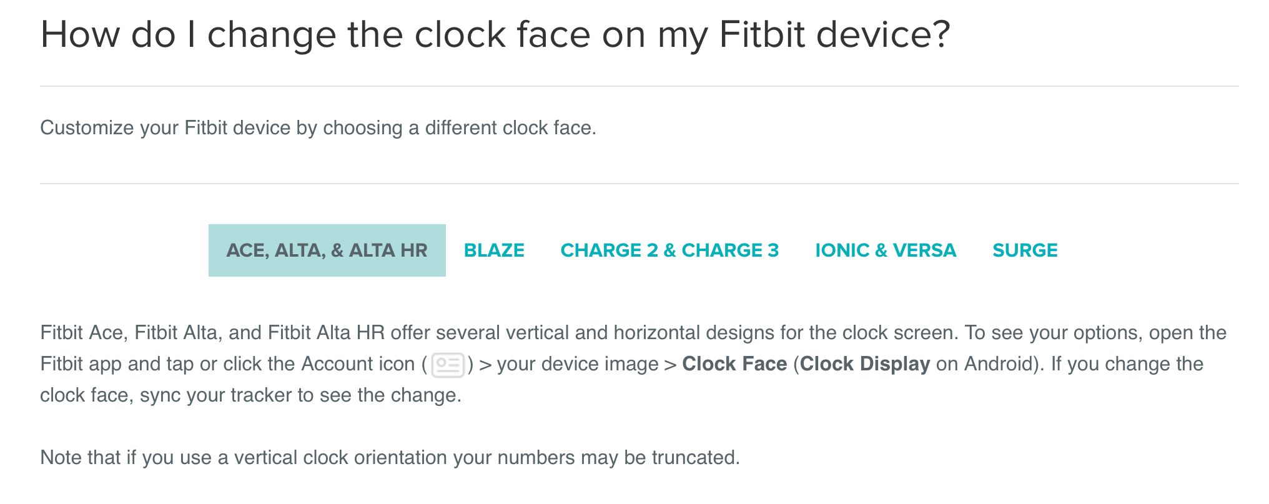
Task: Click the bold "Clock Face" text
Action: [x=734, y=364]
